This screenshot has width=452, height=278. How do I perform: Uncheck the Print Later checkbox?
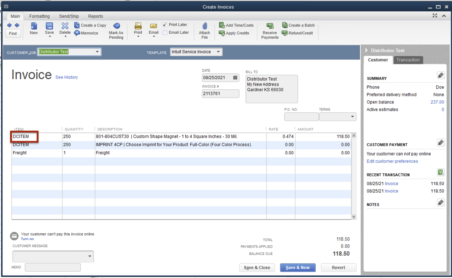pyautogui.click(x=165, y=25)
